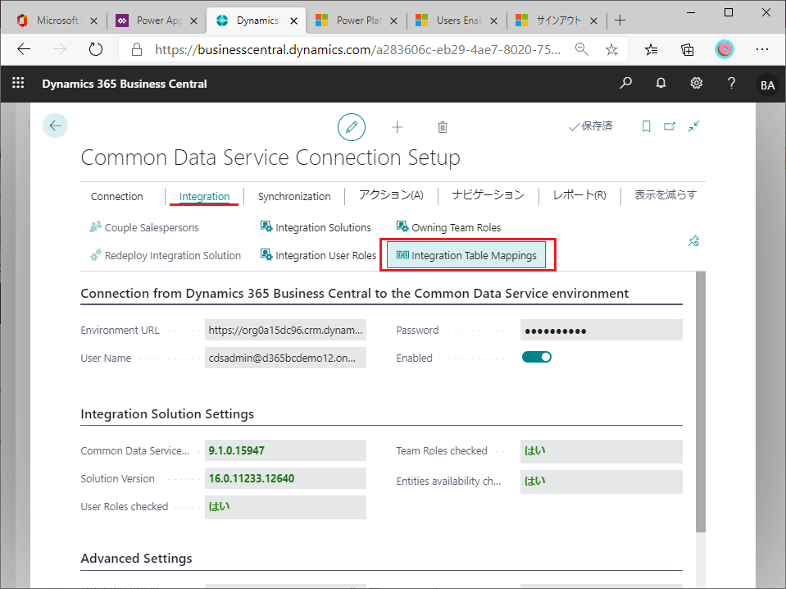Create new record with plus icon
This screenshot has height=589, width=786.
point(397,127)
